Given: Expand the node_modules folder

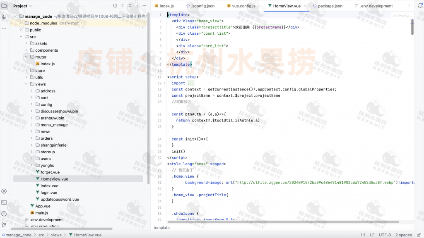Looking at the screenshot, I should [x=21, y=23].
